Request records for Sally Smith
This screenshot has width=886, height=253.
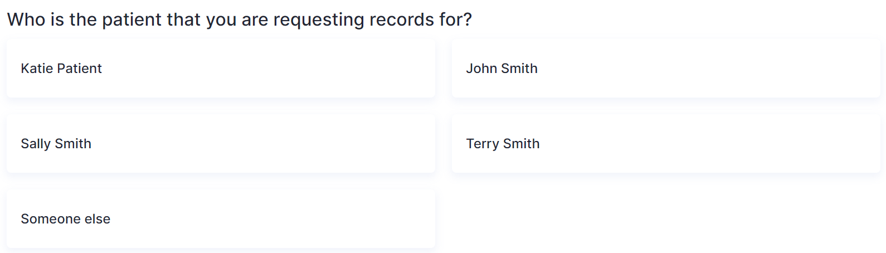click(221, 144)
